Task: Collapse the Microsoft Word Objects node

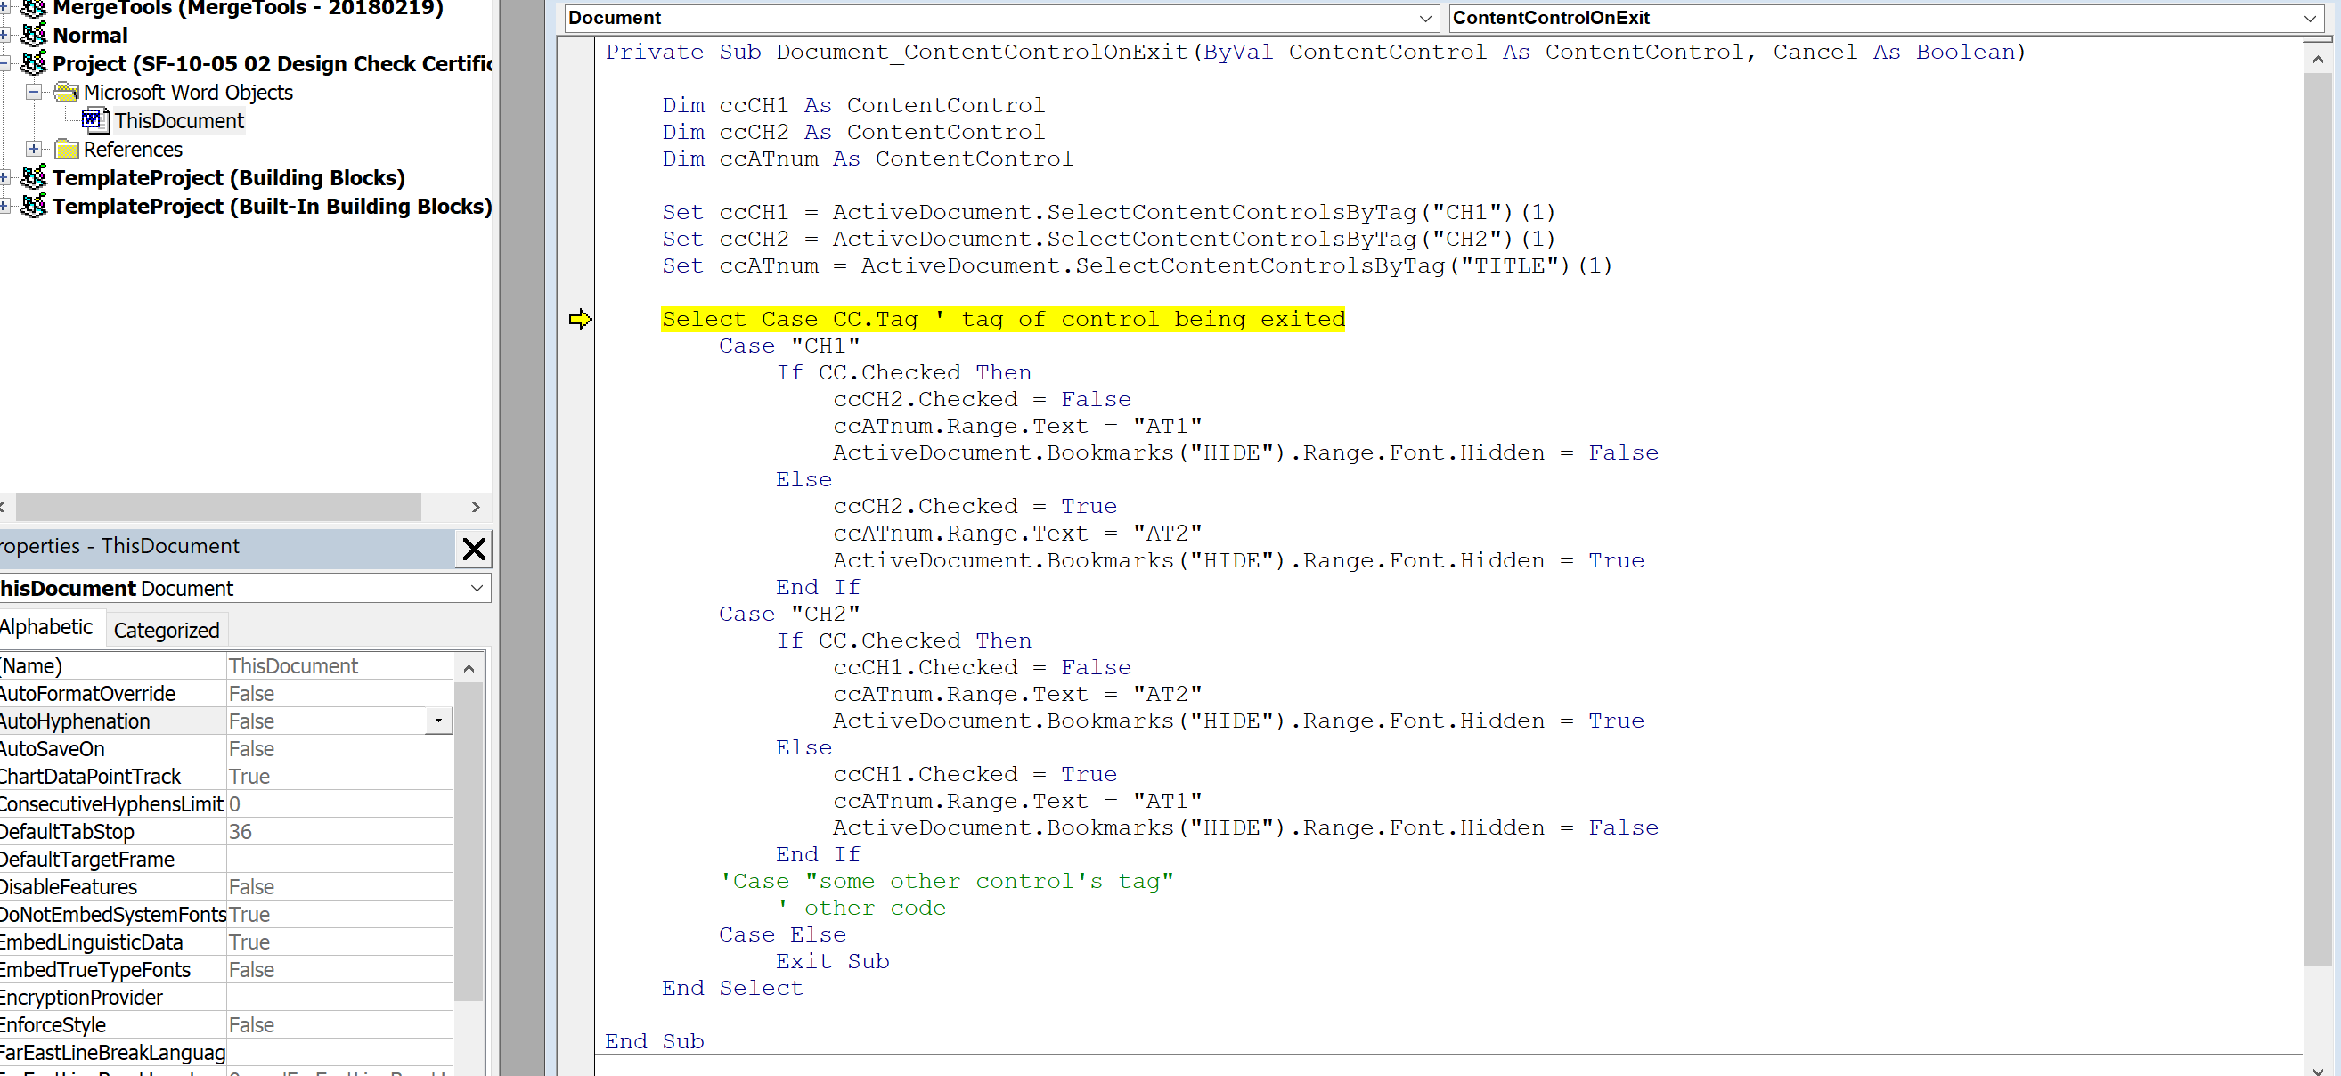Action: tap(34, 92)
